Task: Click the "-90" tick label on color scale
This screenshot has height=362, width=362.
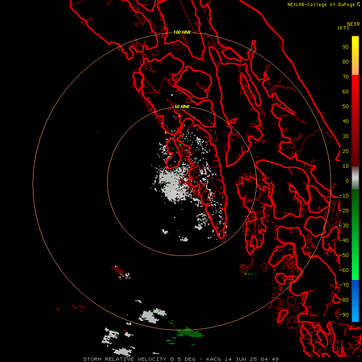Action: click(344, 315)
